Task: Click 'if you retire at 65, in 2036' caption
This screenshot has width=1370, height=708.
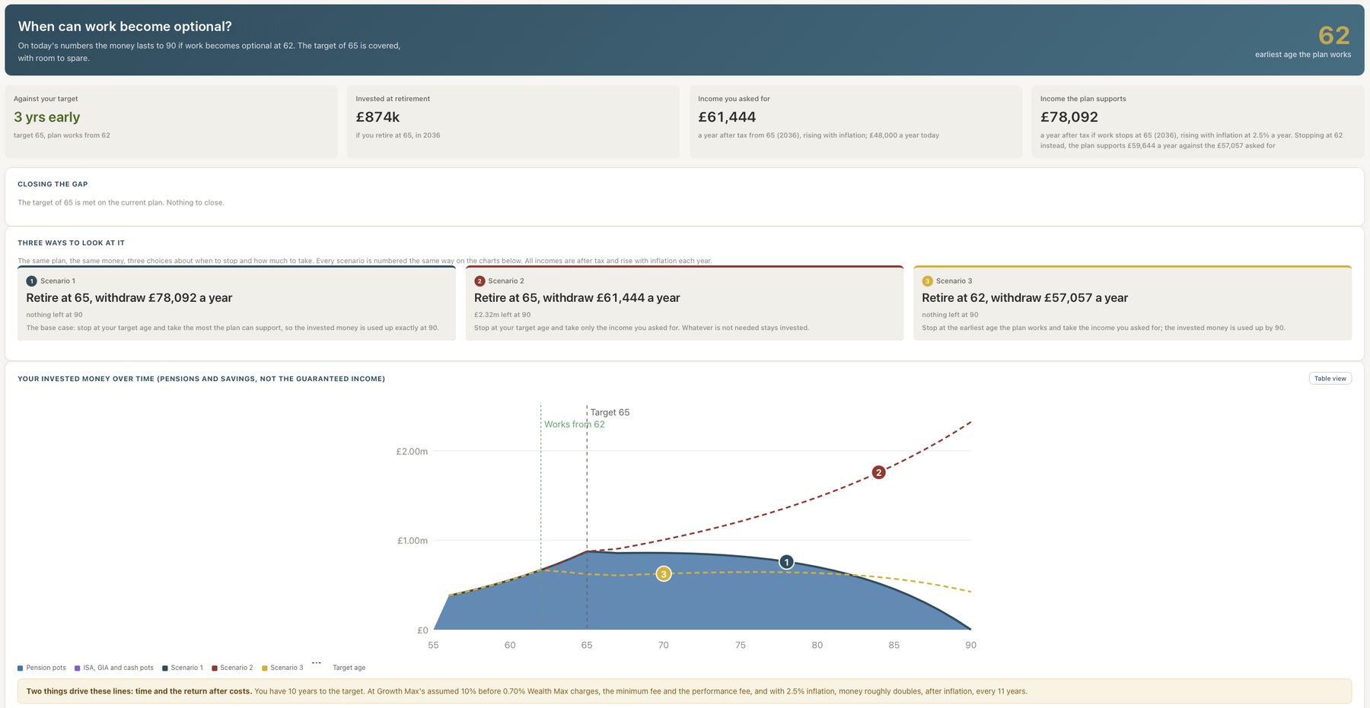Action: (x=398, y=135)
